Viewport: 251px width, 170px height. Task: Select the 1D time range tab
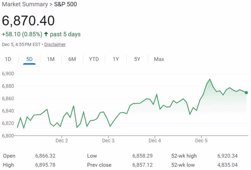(8, 59)
